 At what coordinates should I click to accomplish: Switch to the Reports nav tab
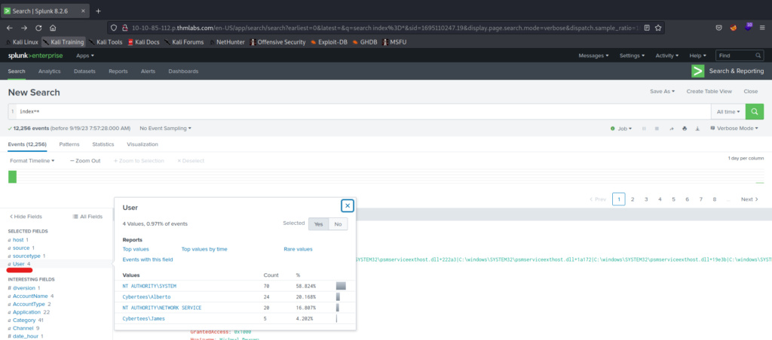point(118,71)
